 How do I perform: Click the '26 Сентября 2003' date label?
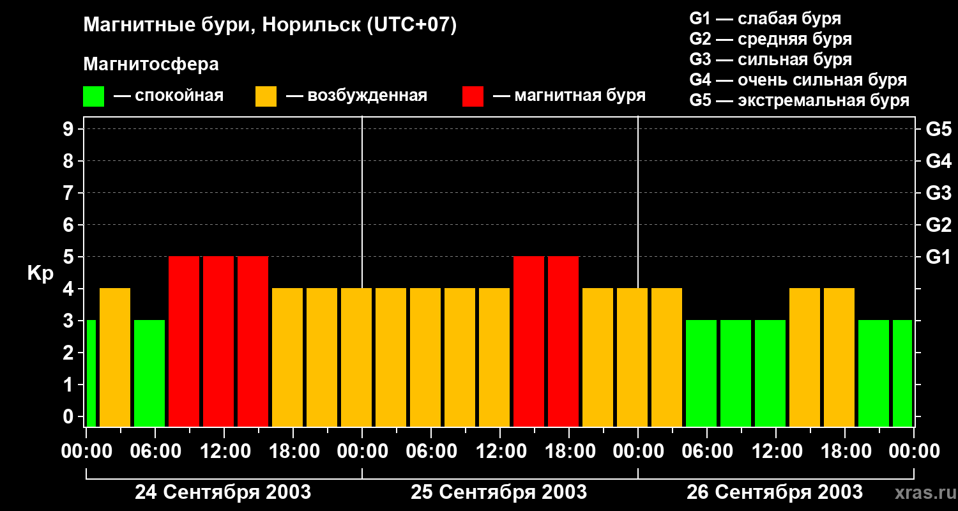point(775,492)
